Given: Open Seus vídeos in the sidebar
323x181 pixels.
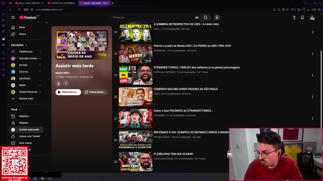Looking at the screenshot, I should 26,143.
